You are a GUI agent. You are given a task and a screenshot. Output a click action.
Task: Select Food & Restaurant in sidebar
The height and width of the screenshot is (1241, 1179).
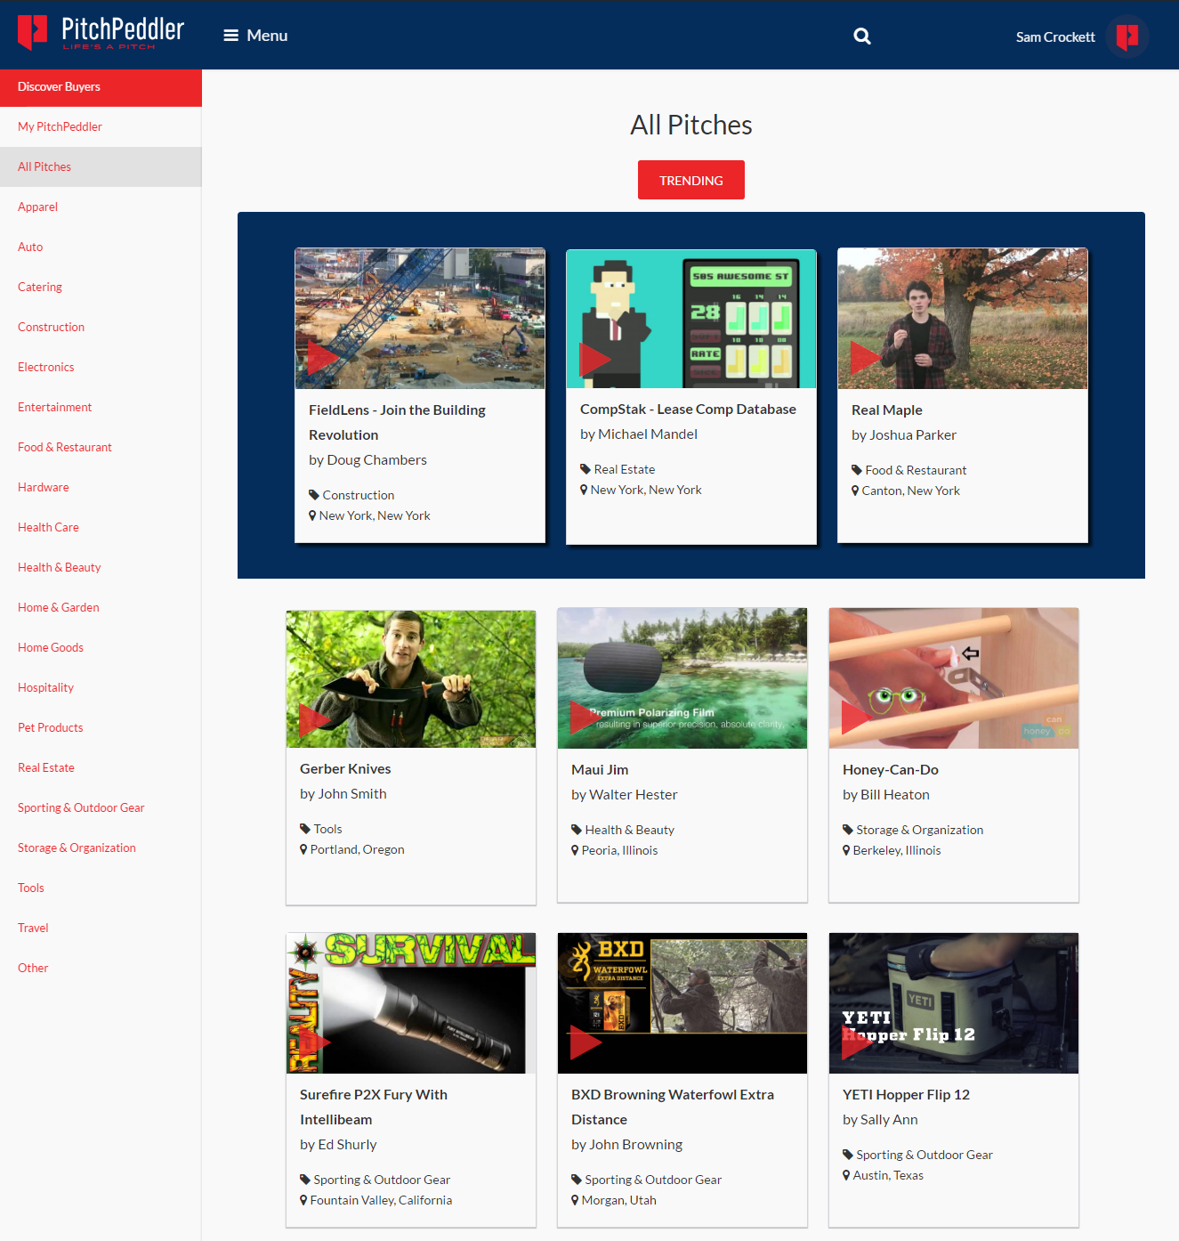click(101, 447)
